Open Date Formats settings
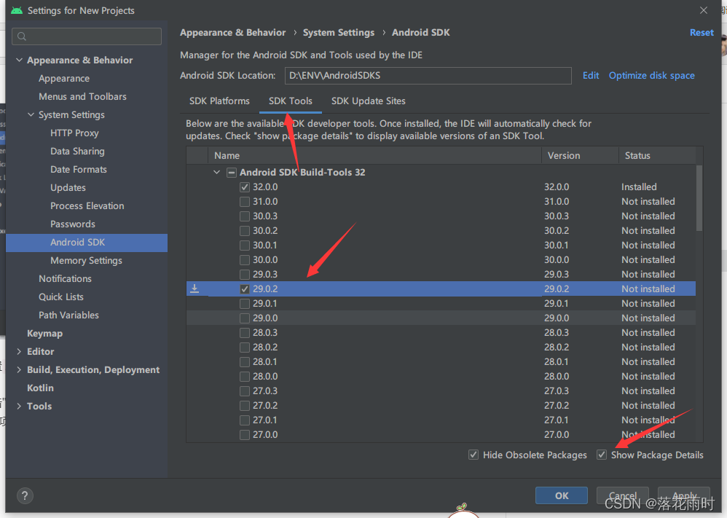The image size is (727, 518). tap(79, 169)
